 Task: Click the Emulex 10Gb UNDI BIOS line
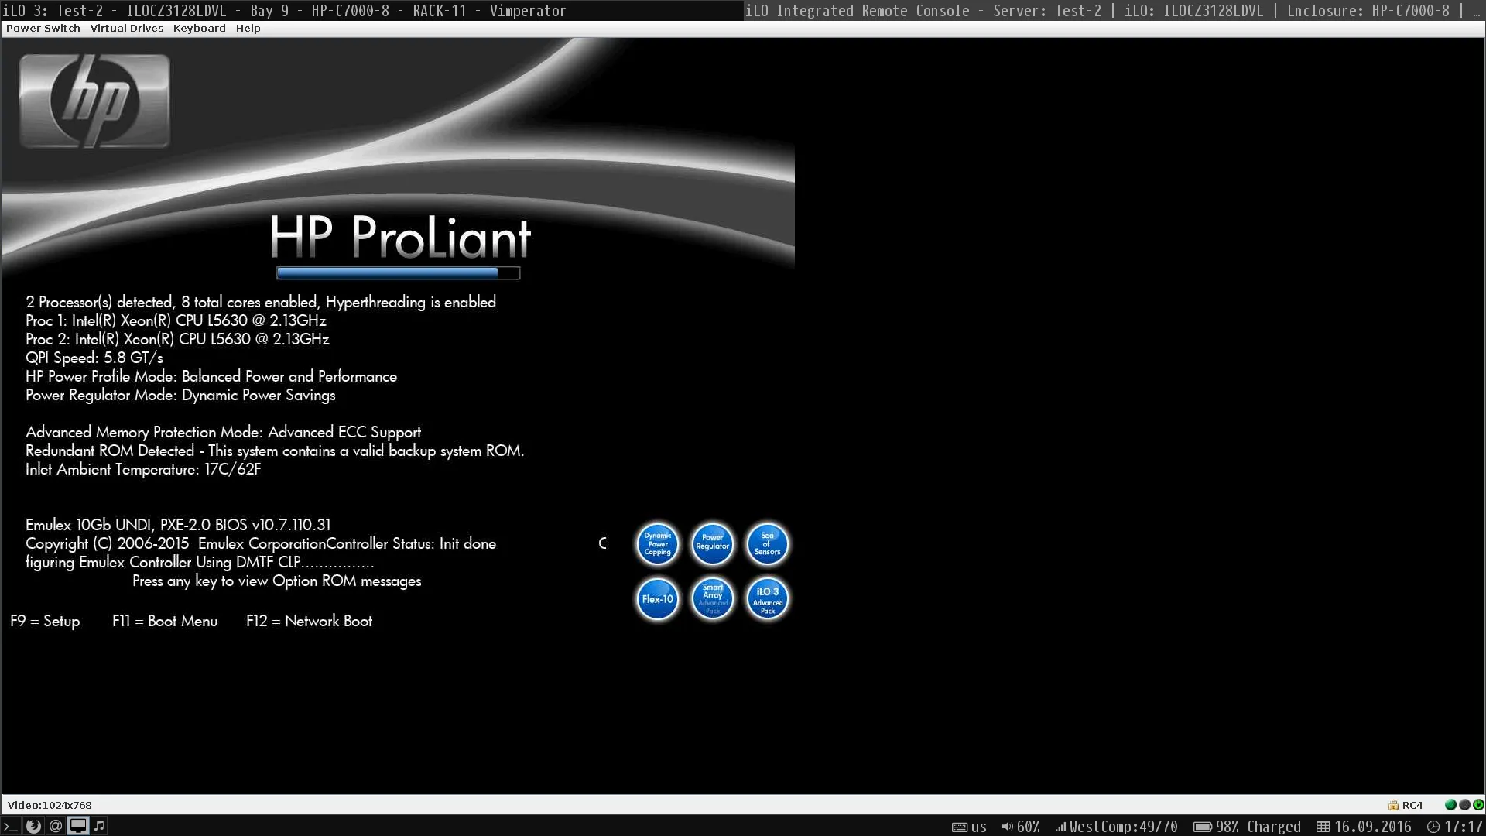pyautogui.click(x=178, y=525)
